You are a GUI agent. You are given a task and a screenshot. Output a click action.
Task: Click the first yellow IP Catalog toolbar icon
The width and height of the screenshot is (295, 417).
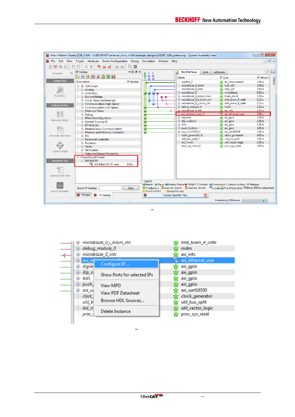pyautogui.click(x=78, y=77)
